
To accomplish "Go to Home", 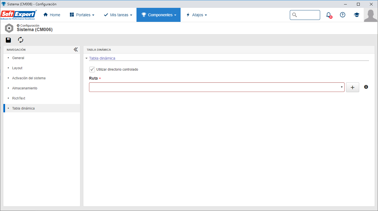I will click(x=52, y=15).
